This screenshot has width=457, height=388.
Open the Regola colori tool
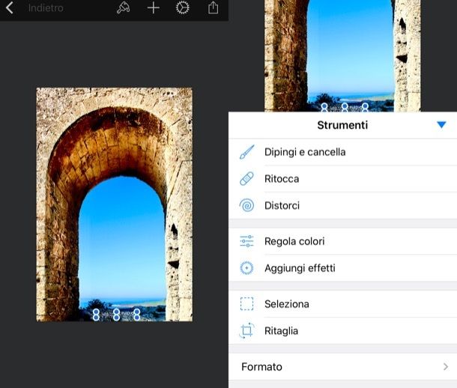click(x=343, y=241)
